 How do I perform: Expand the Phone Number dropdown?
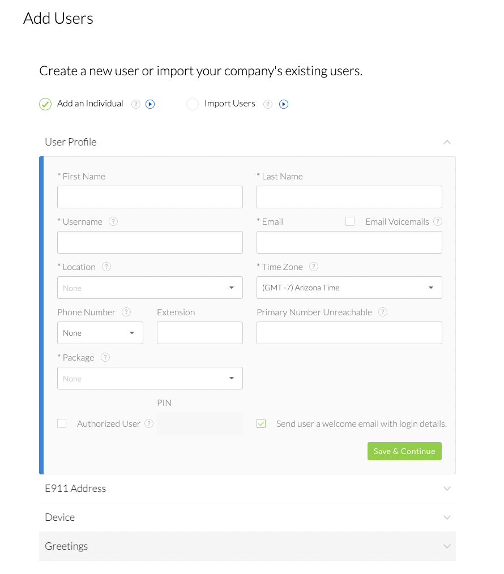pos(133,333)
